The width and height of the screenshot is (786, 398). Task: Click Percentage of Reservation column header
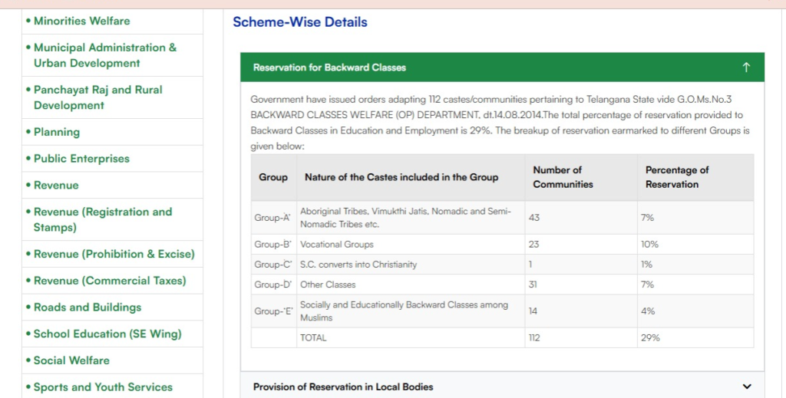point(676,177)
